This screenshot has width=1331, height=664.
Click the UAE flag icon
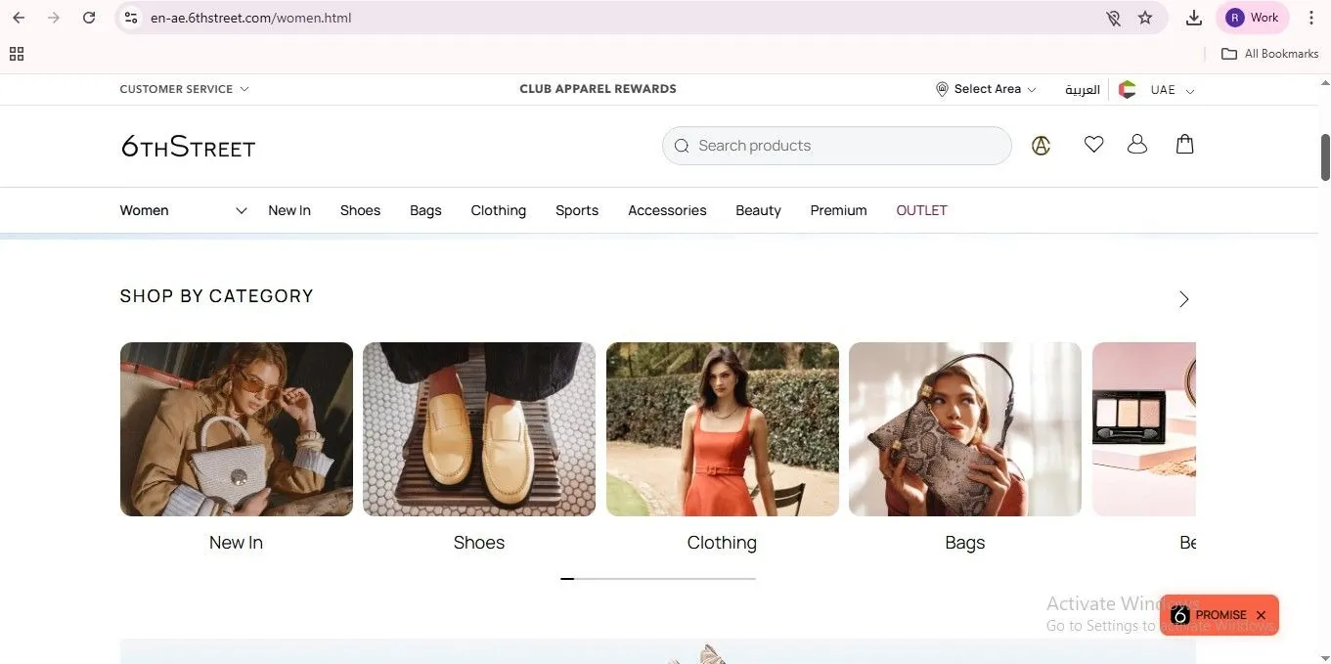1127,89
